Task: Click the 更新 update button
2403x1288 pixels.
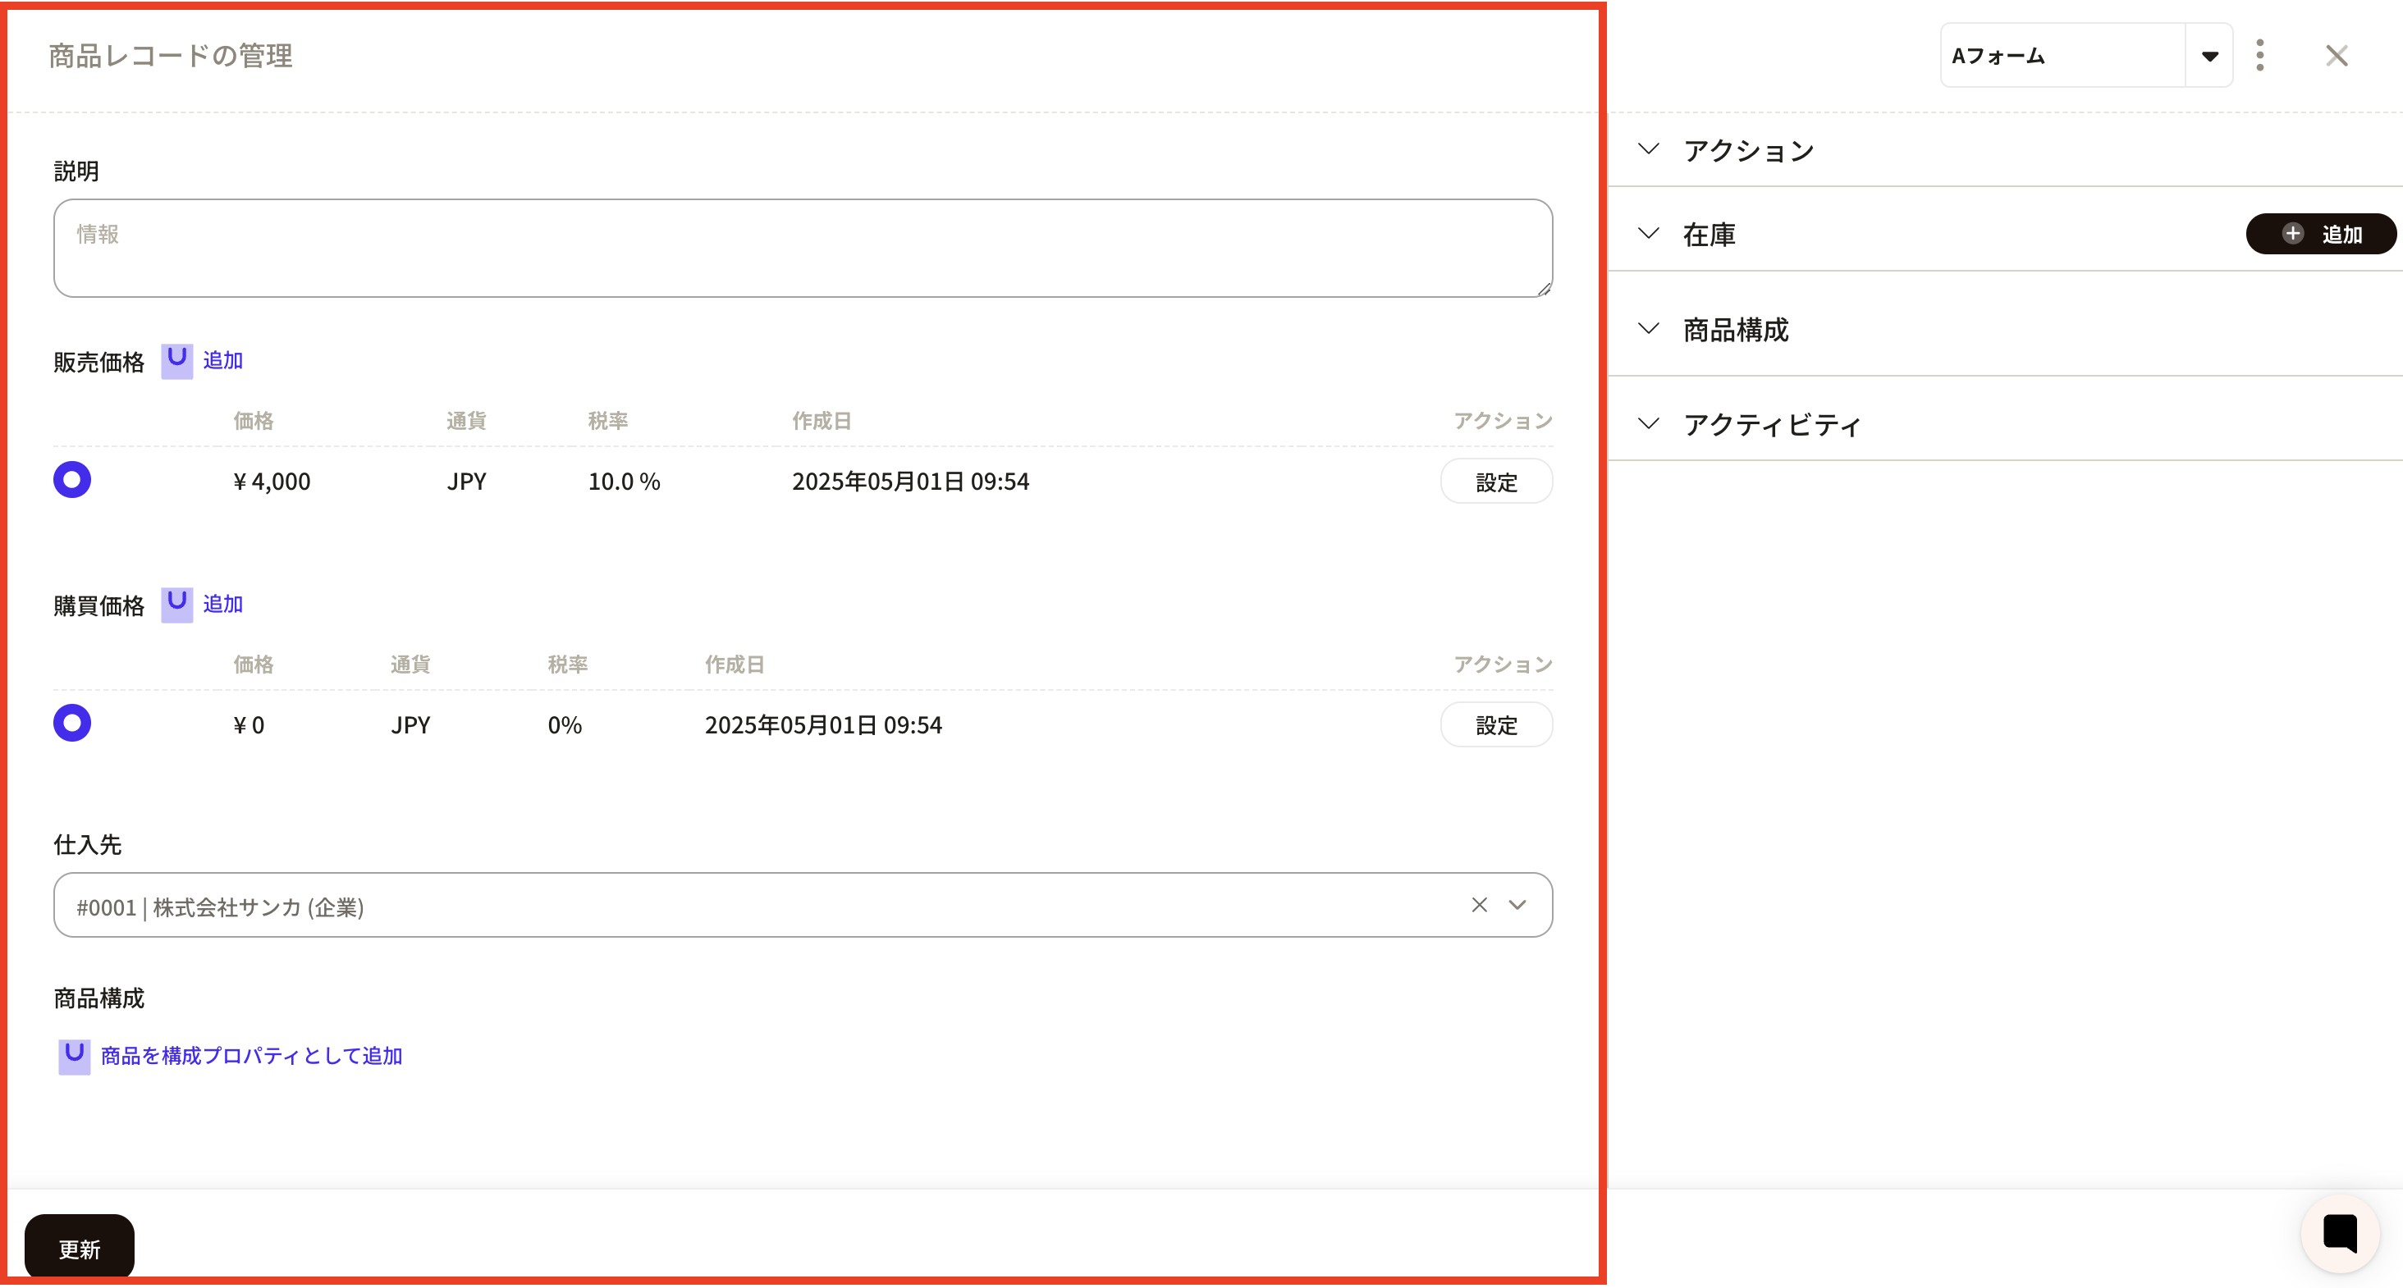Action: pos(80,1247)
